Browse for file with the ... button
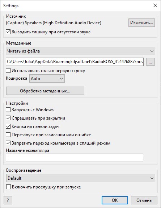Image resolution: width=161 pixels, height=208 pixels. 151,62
